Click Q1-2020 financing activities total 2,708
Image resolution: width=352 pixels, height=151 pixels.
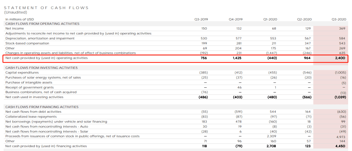pos(271,146)
